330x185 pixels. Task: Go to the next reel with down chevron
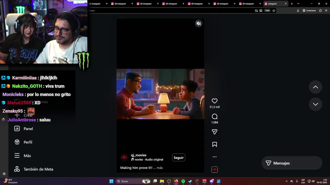pos(316,104)
